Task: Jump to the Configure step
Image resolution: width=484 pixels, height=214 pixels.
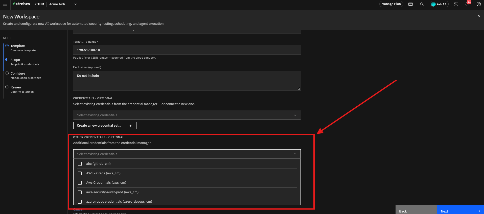Action: 26,76
